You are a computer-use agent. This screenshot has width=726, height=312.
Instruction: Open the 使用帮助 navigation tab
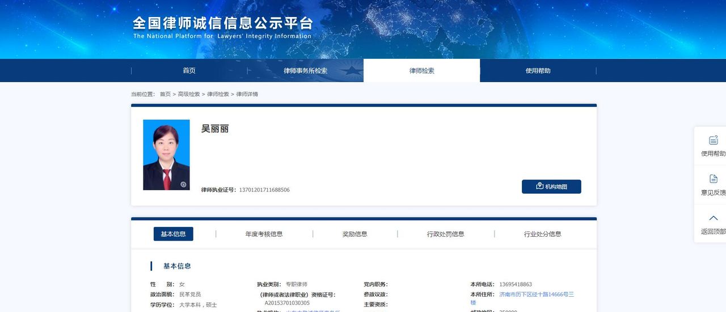538,71
